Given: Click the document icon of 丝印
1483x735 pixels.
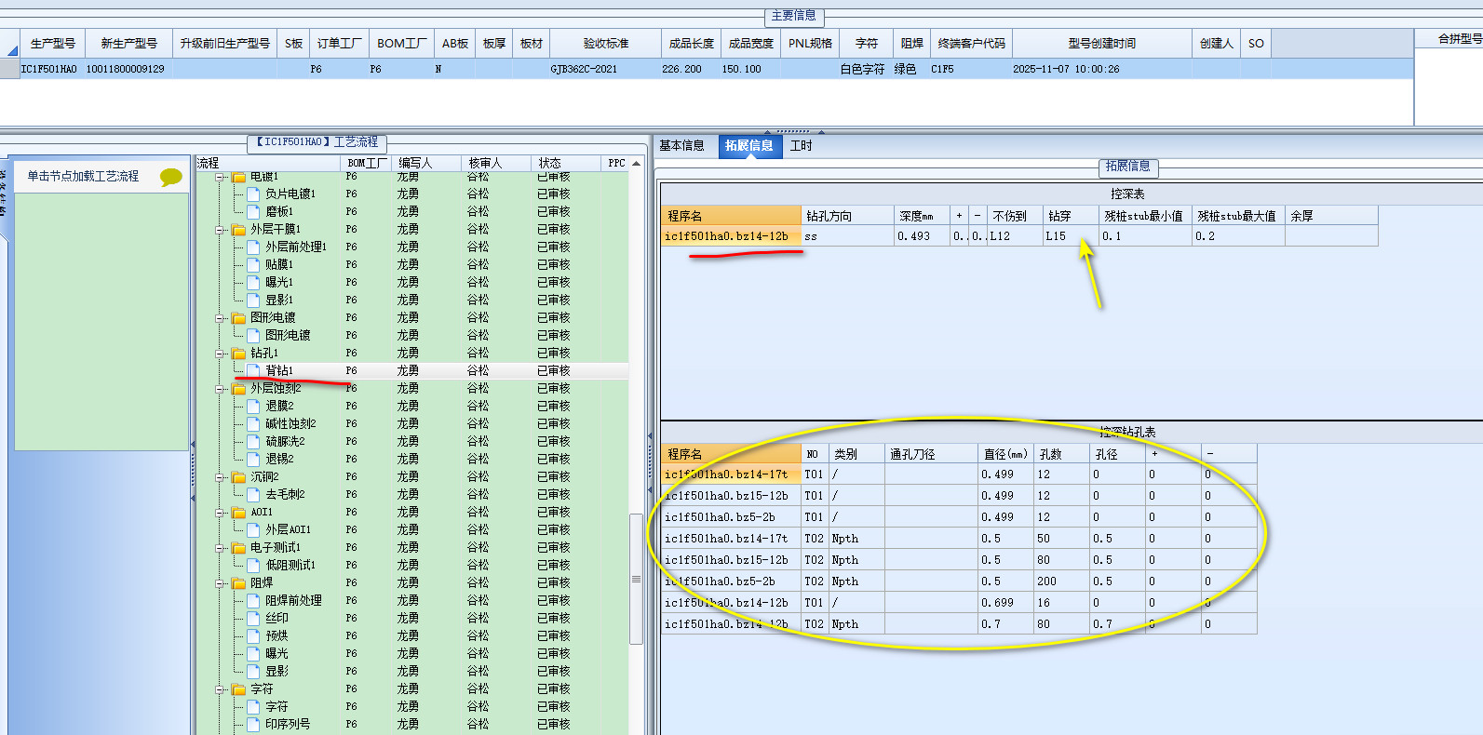Looking at the screenshot, I should coord(253,618).
